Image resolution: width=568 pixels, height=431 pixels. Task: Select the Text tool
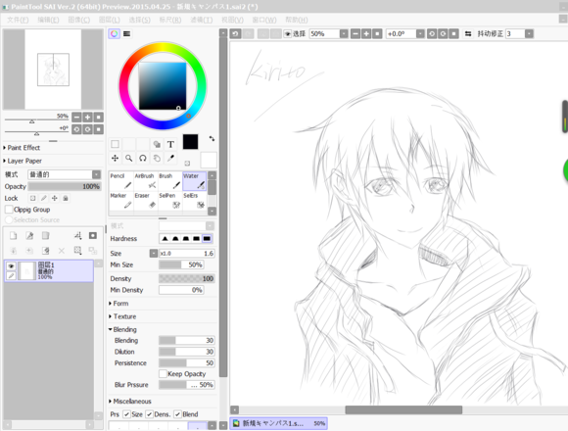170,144
